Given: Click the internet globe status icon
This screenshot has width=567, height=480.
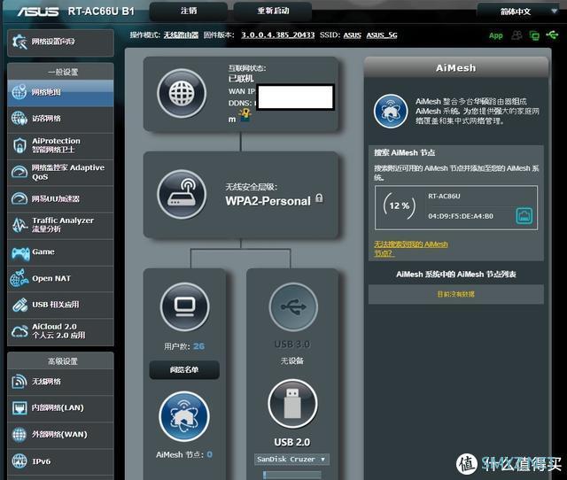Looking at the screenshot, I should pyautogui.click(x=182, y=93).
